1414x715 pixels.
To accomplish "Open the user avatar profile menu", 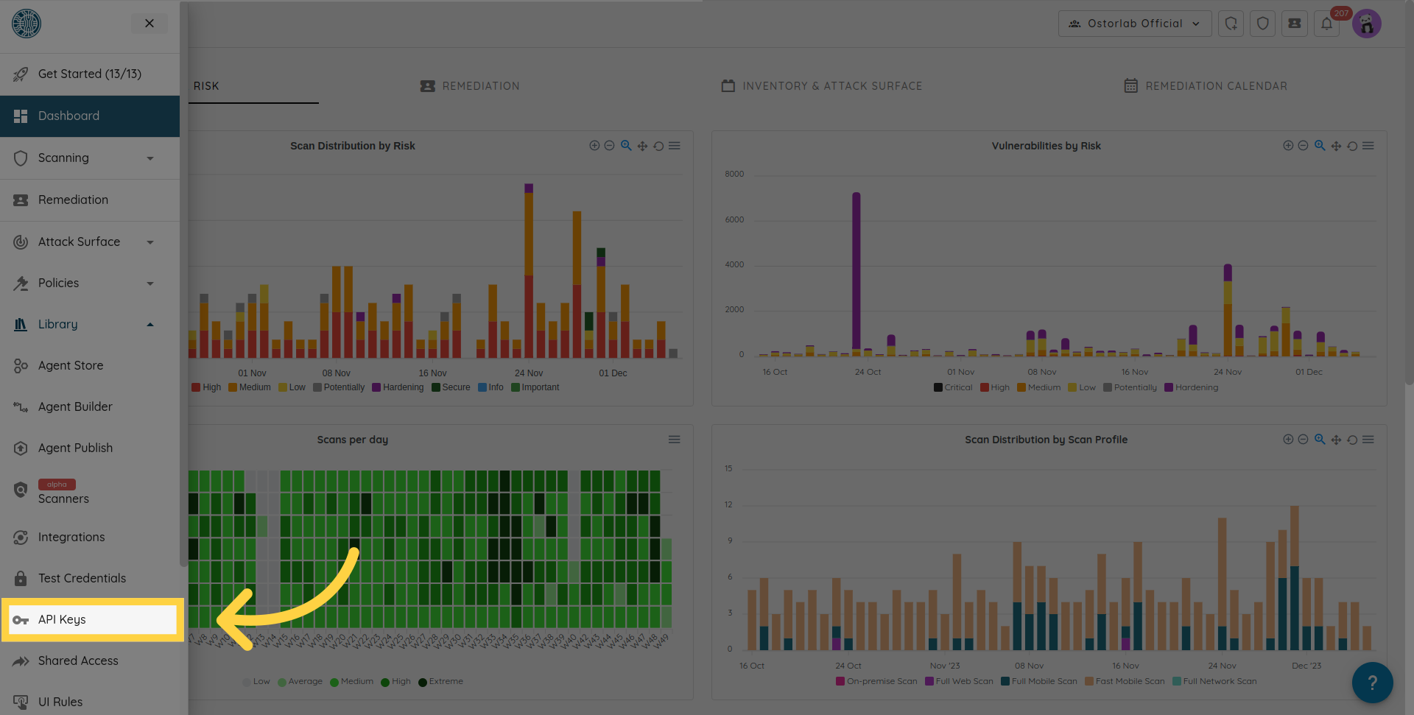I will click(x=1367, y=24).
